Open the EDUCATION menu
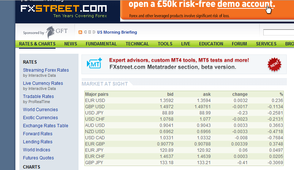 pyautogui.click(x=211, y=44)
